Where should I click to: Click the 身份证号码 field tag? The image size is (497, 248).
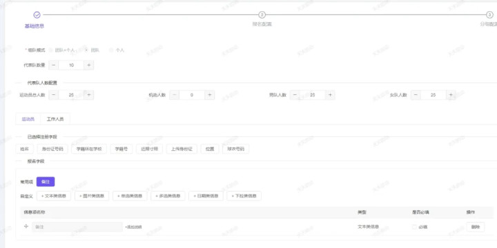click(x=52, y=149)
